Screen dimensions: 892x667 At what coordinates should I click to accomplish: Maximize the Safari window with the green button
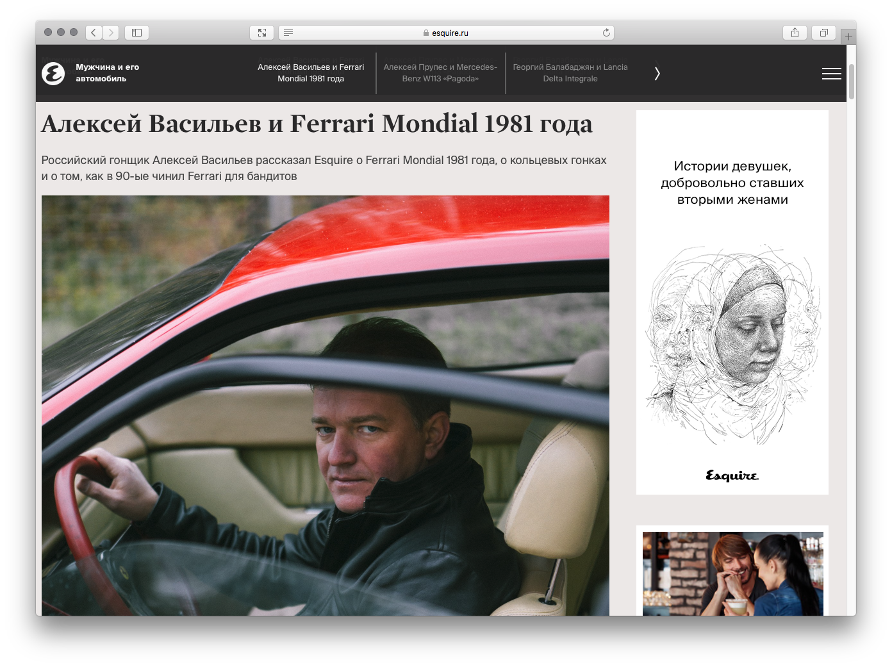74,32
